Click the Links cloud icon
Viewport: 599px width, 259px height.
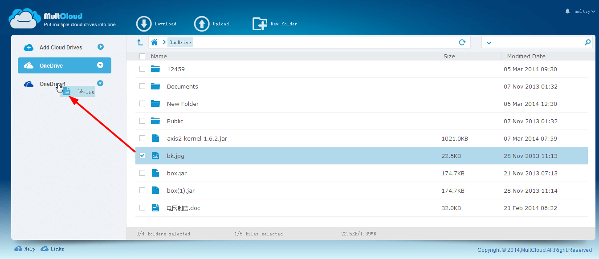tap(45, 249)
